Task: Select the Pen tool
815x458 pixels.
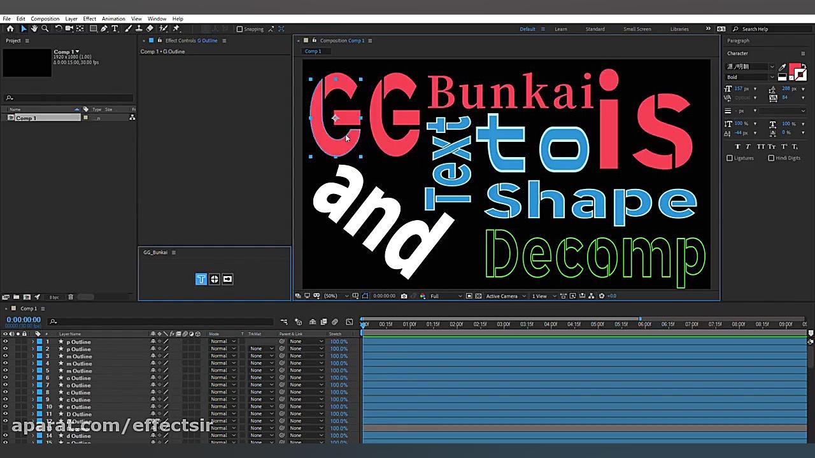Action: [103, 29]
